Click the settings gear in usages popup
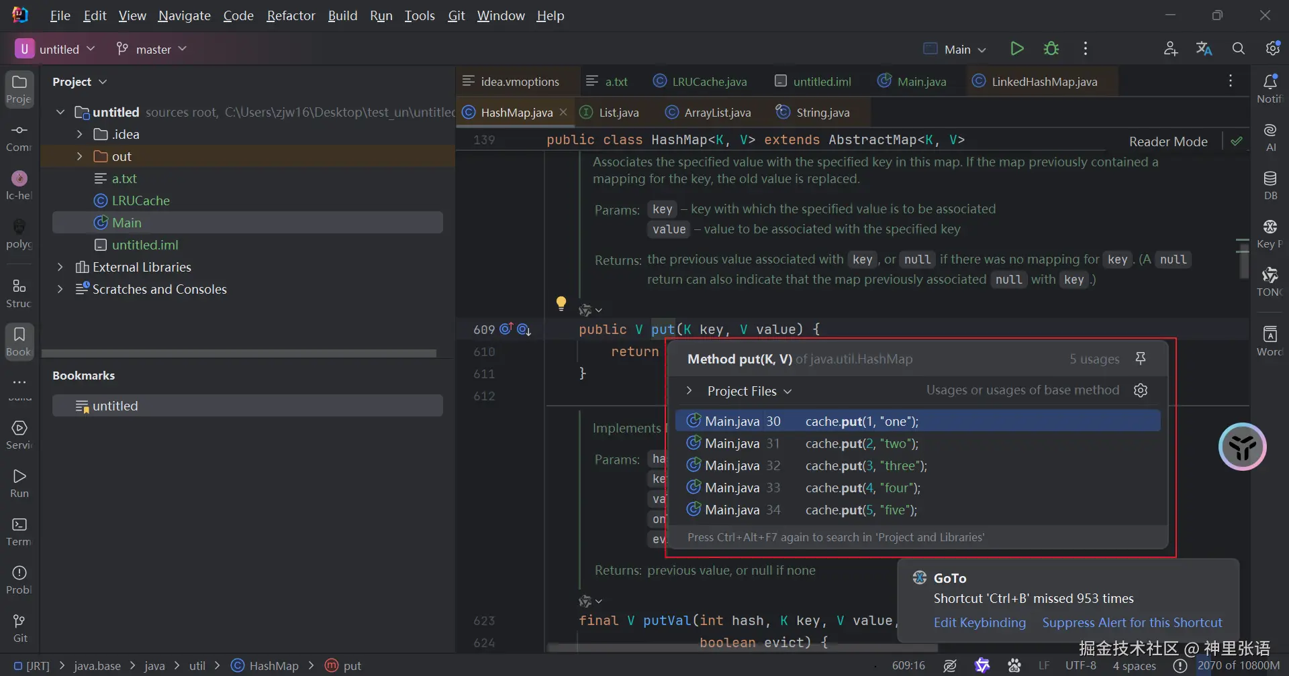 (x=1141, y=390)
